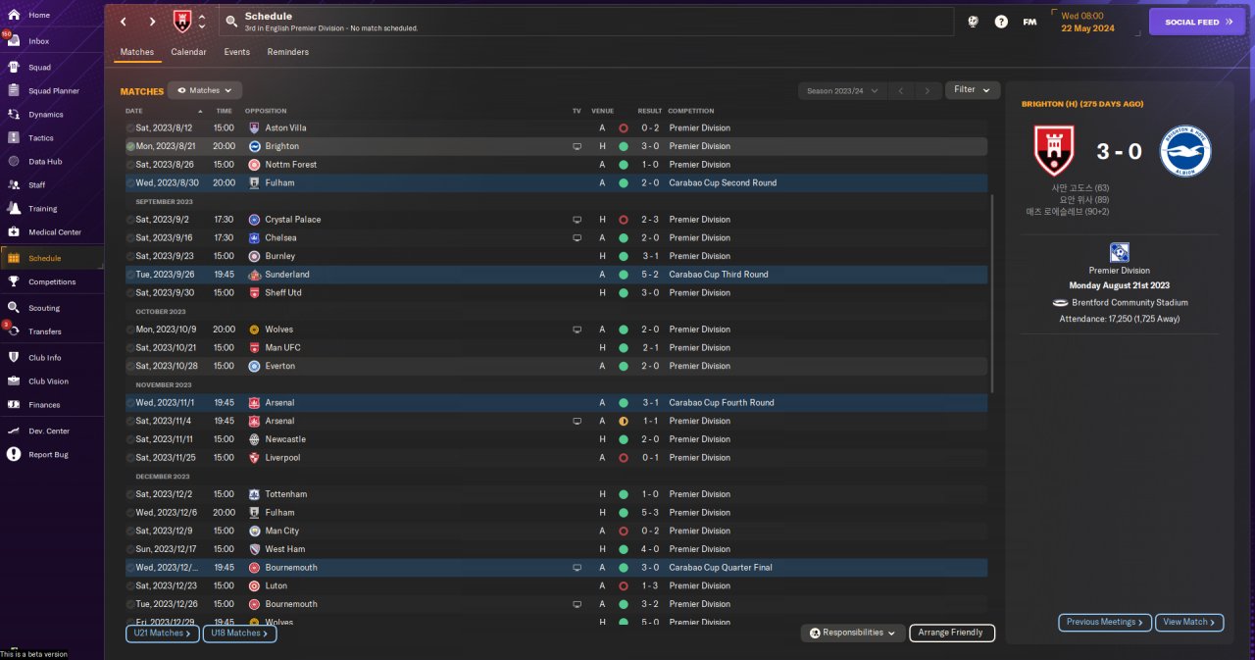Open the Matches view dropdown
Screen dimensions: 1255x660
(205, 90)
